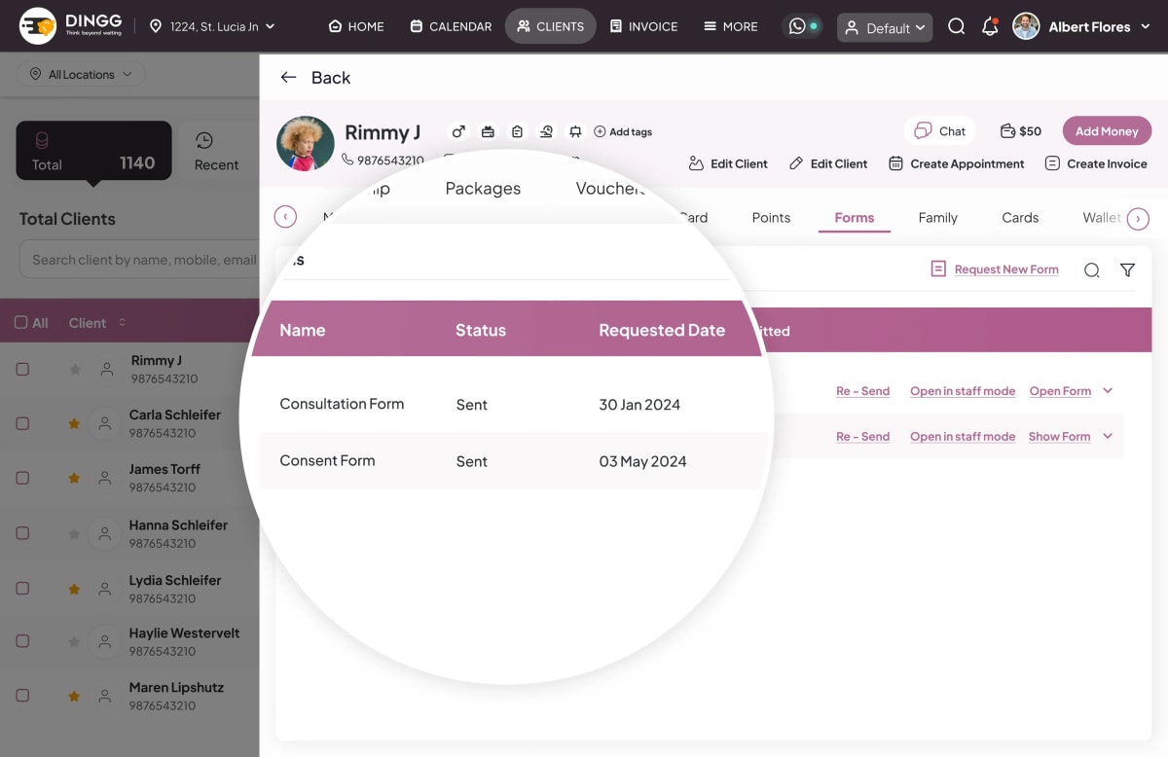The image size is (1168, 757).
Task: Expand the 1224, St. Lucia Jn location dropdown
Action: pyautogui.click(x=212, y=26)
